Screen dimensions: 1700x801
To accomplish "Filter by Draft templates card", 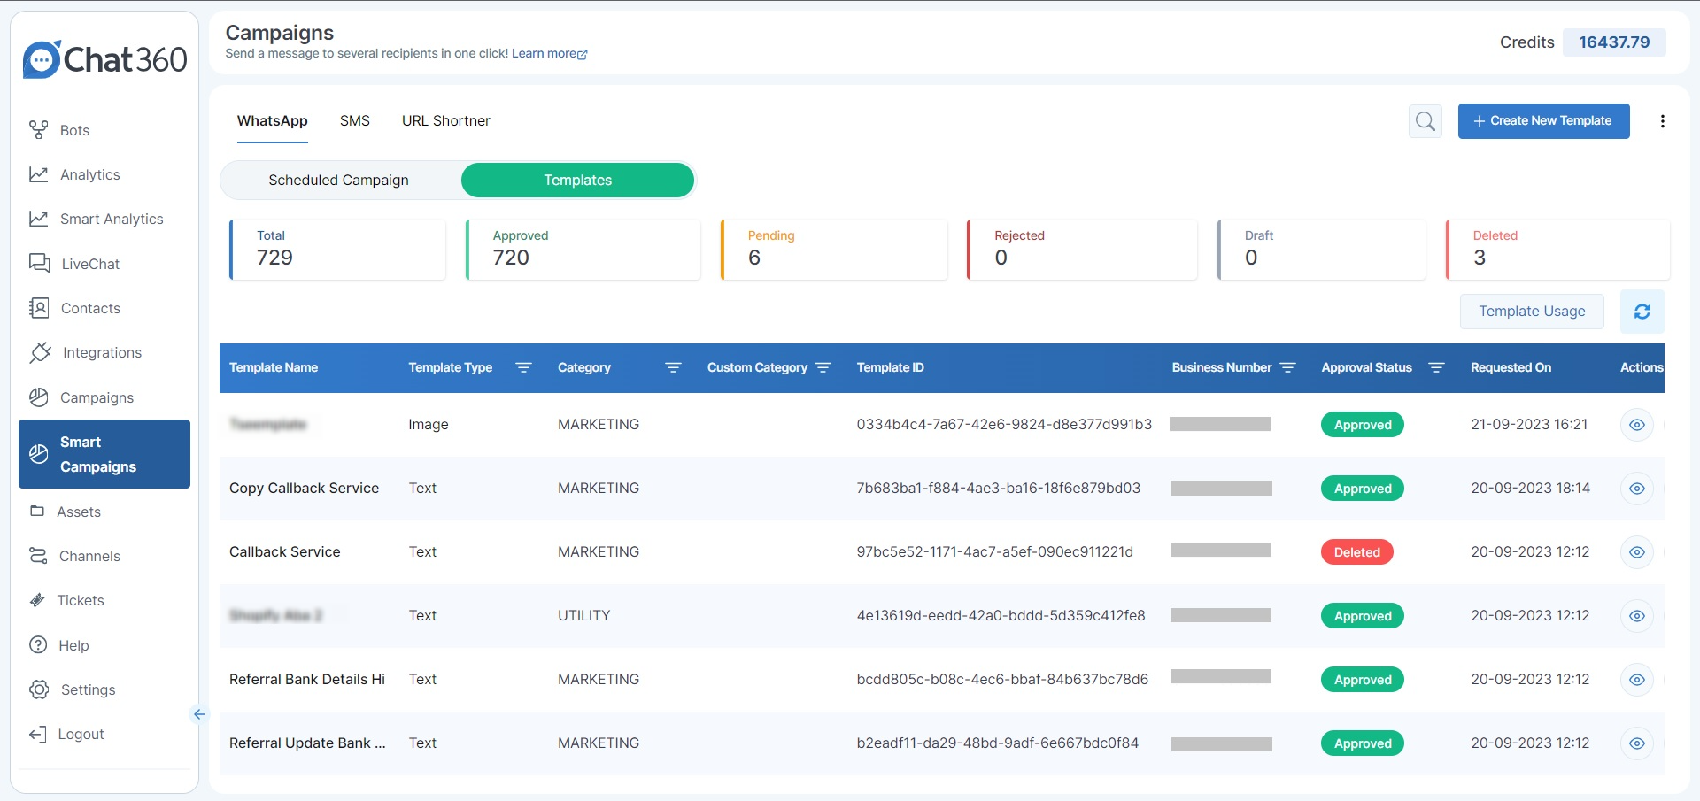I will click(1322, 250).
